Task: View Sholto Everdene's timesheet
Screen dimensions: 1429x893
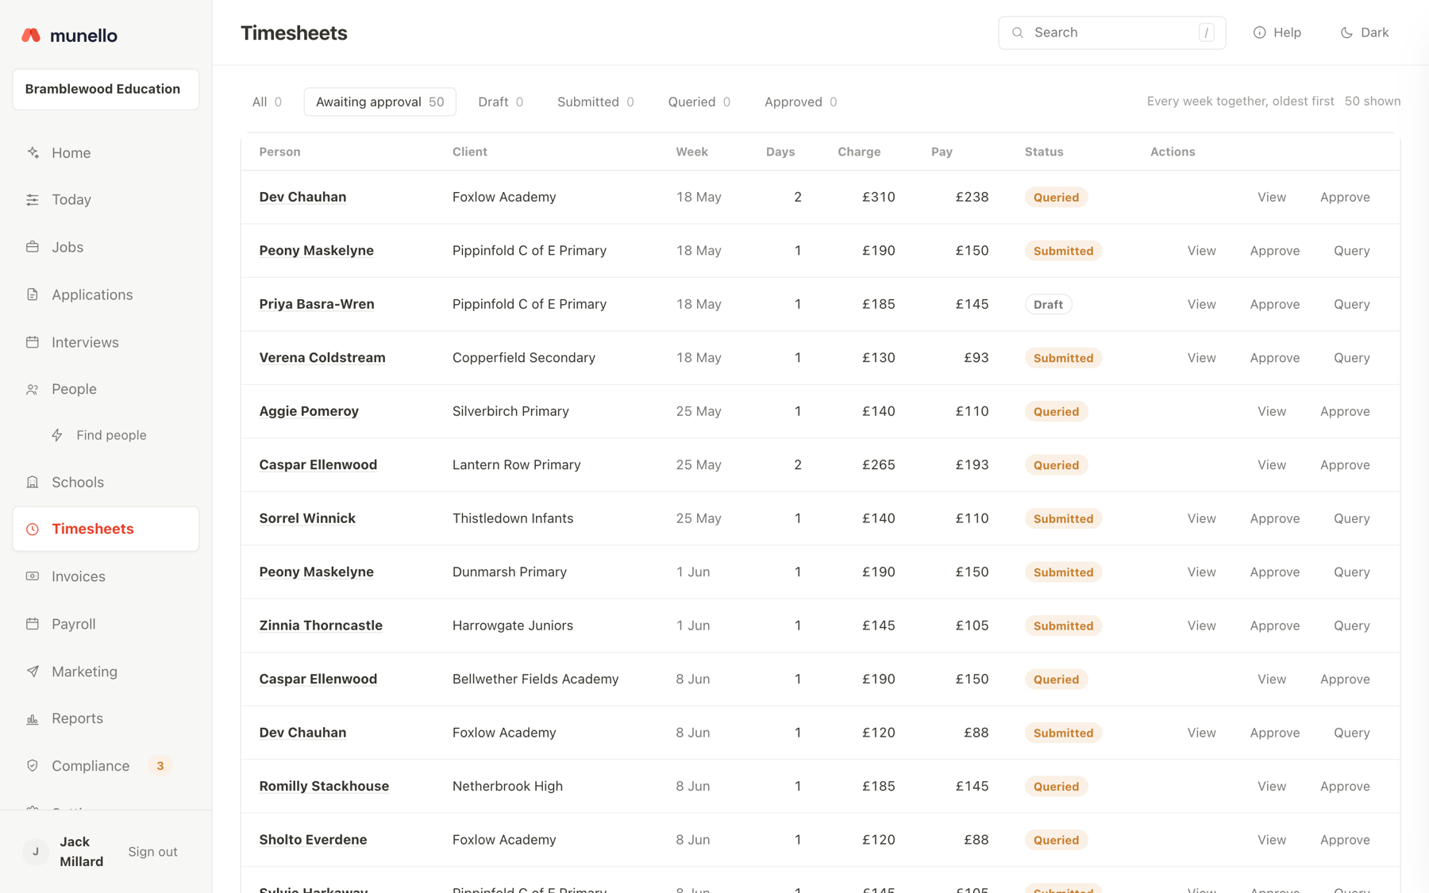Action: (1271, 840)
